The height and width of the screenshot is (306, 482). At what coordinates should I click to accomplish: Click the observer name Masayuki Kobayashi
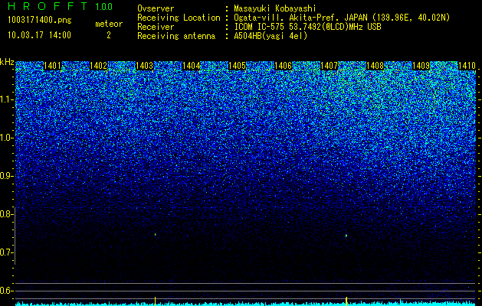pos(275,8)
